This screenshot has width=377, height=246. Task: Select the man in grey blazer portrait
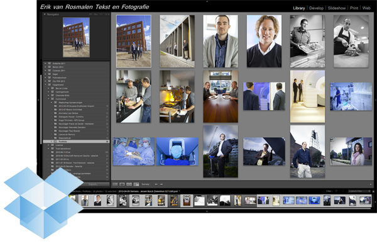(x=221, y=41)
